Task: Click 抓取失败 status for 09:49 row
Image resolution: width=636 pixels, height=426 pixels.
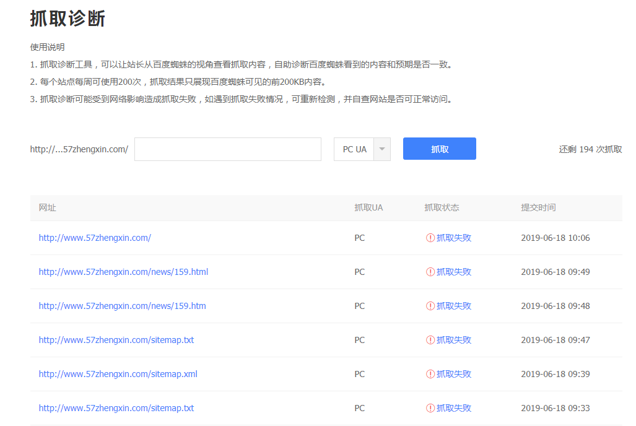Action: (x=453, y=272)
